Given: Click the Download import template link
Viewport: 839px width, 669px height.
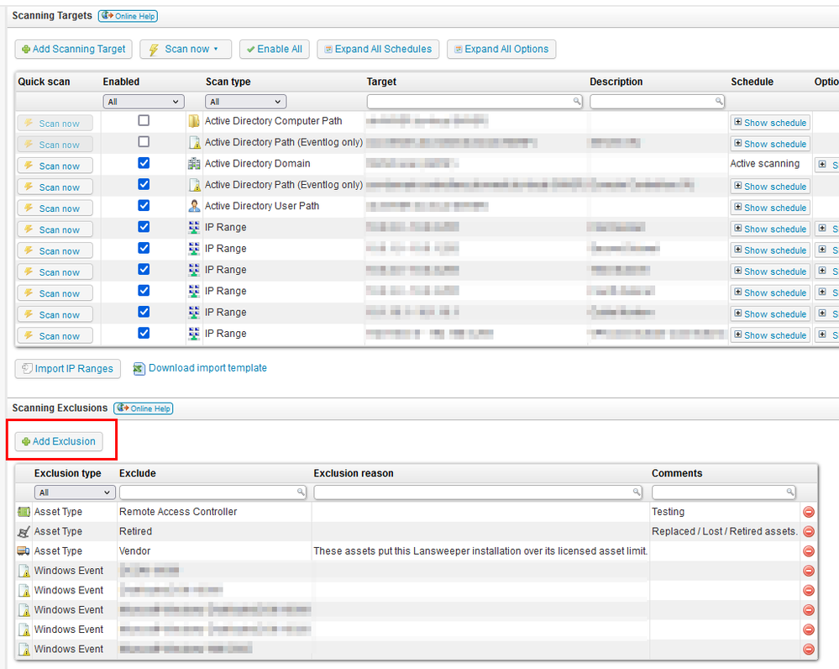Looking at the screenshot, I should 207,368.
